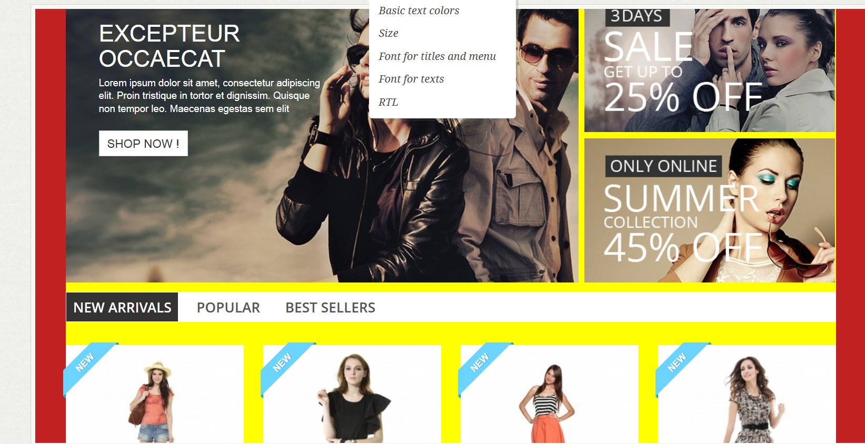View the black ruffle blouse product image
The height and width of the screenshot is (444, 865).
[x=352, y=394]
